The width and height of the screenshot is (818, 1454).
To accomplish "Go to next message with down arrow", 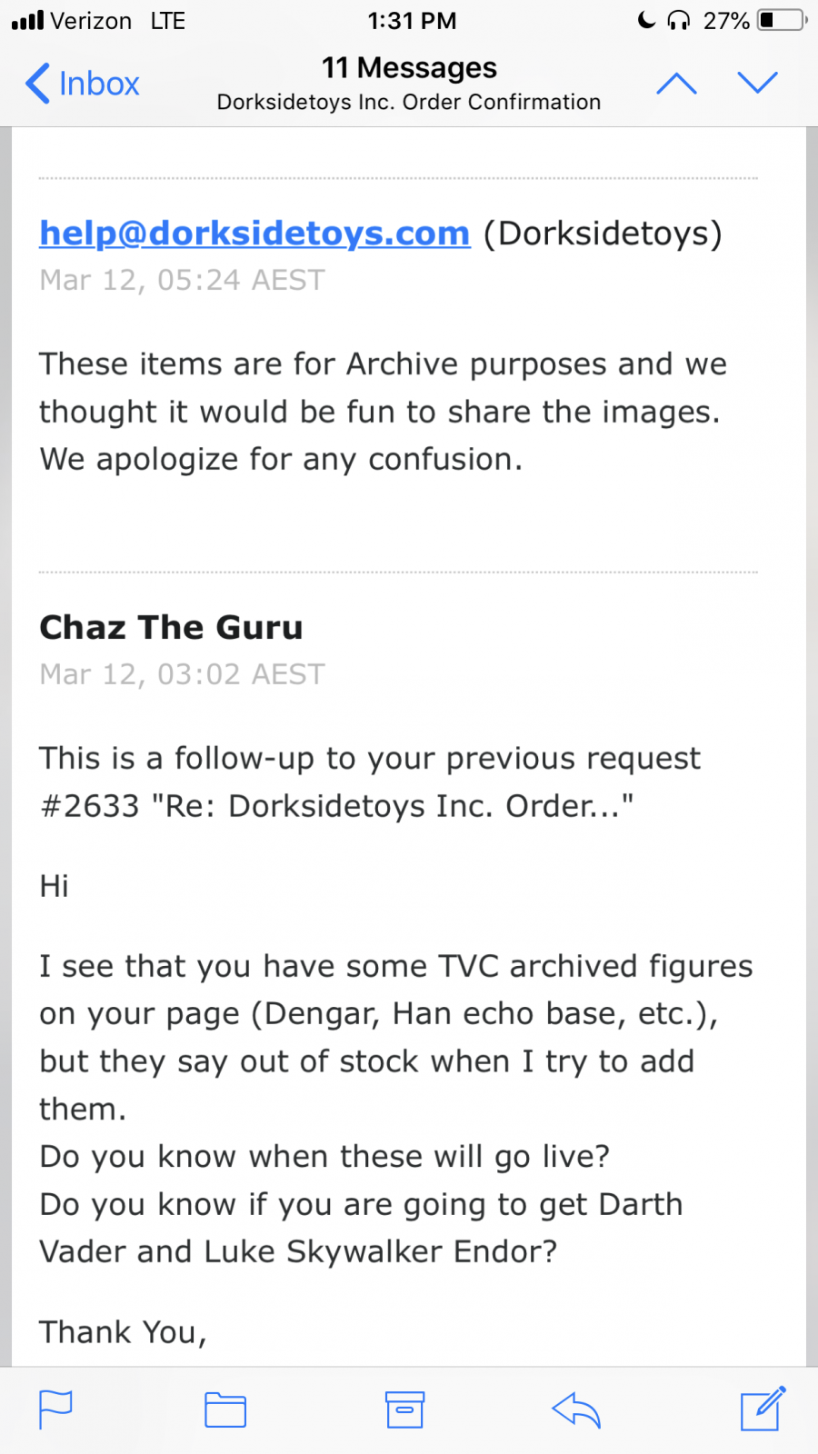I will [x=757, y=84].
